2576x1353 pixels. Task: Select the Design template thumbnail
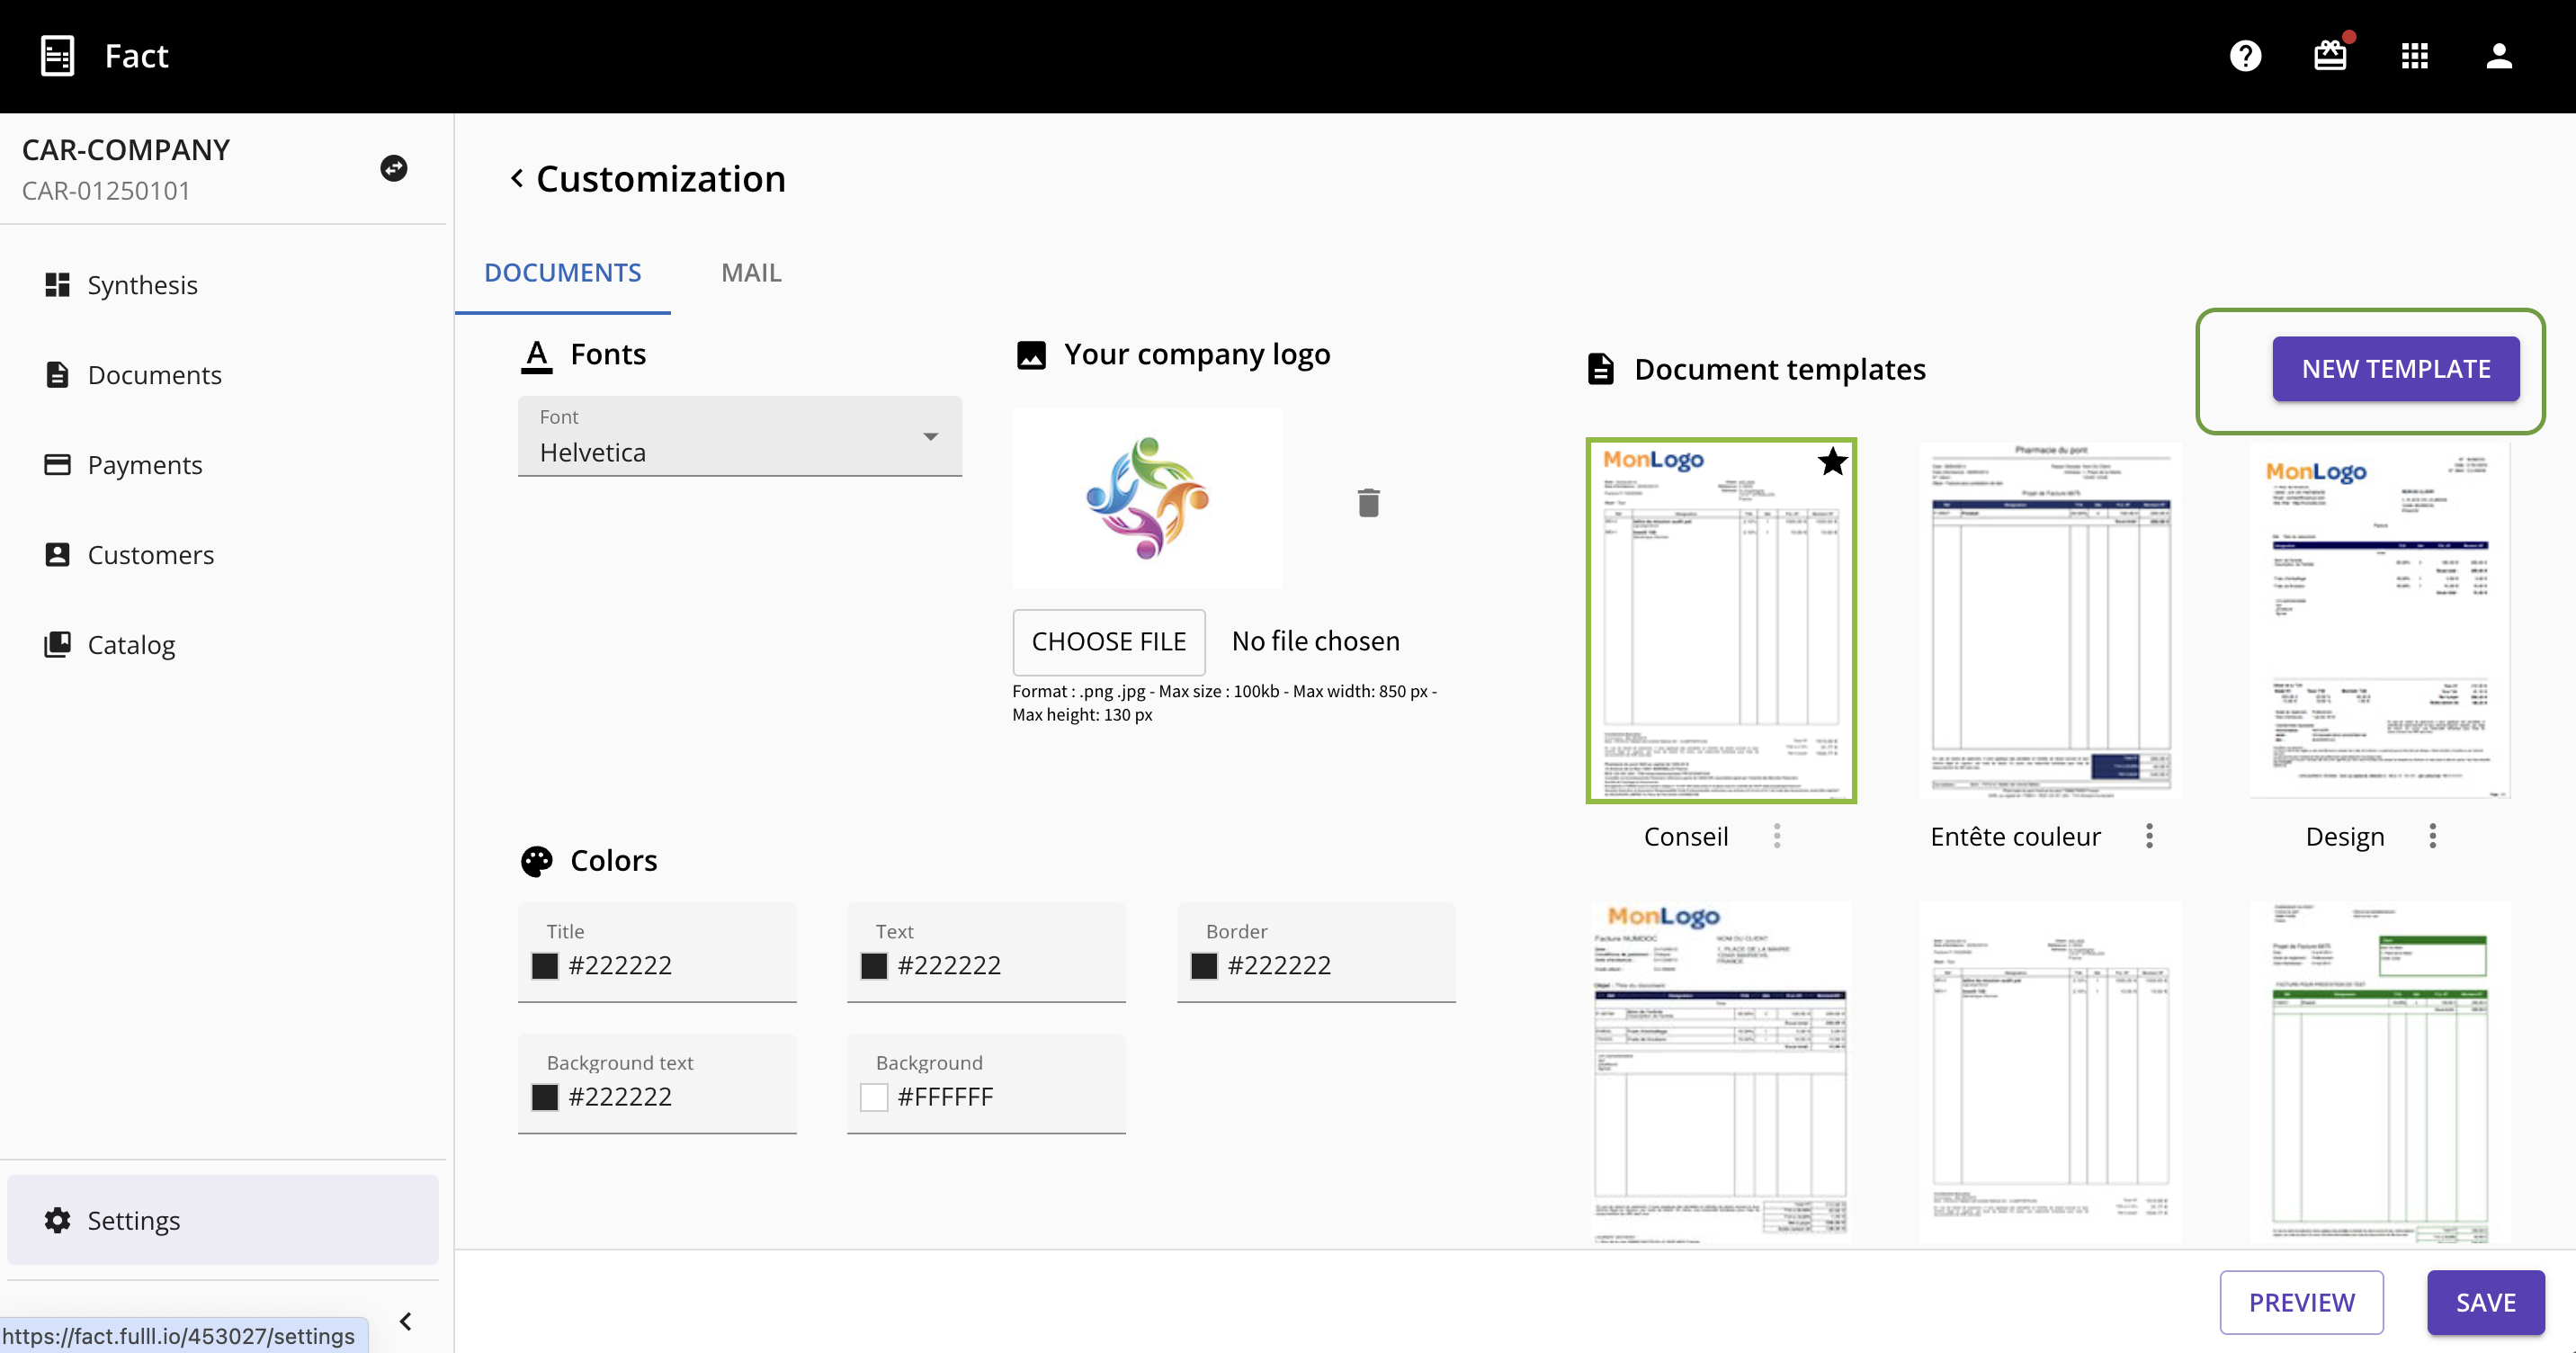click(2379, 620)
